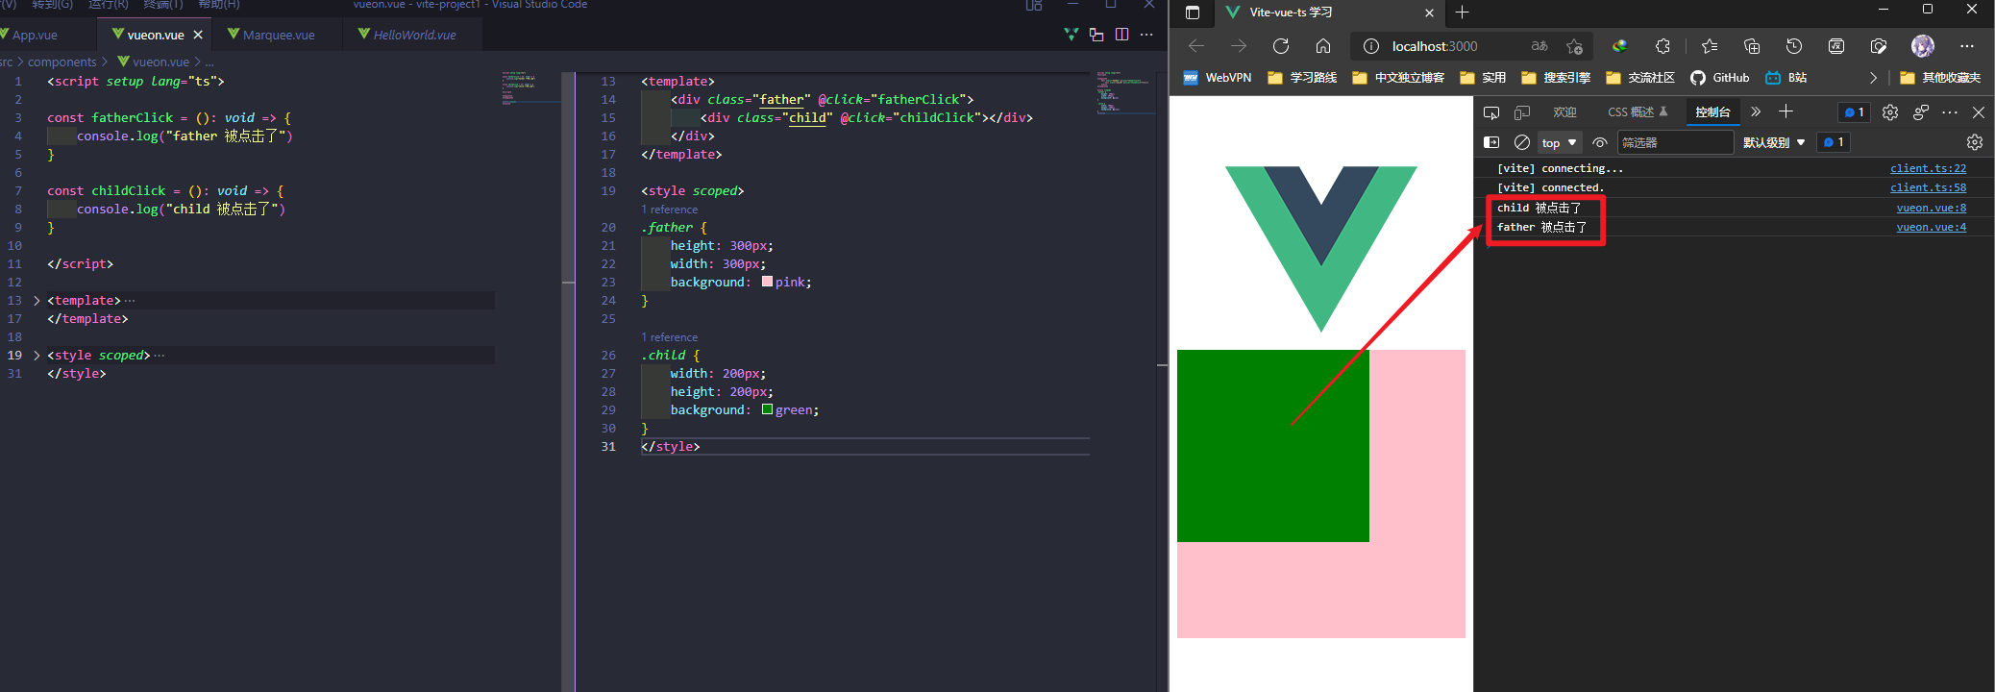Focus the console 筛选器 filter field
This screenshot has width=1995, height=692.
coord(1676,142)
